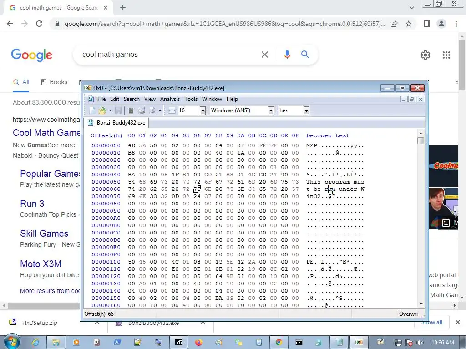Viewport: 466px width, 349px height.
Task: Open the Google apps grid icon
Action: click(x=446, y=55)
